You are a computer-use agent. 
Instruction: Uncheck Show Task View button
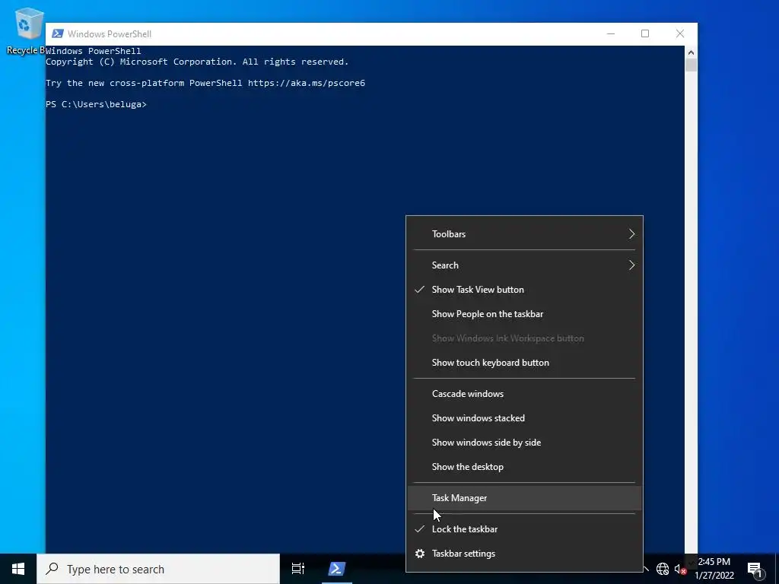(x=525, y=290)
